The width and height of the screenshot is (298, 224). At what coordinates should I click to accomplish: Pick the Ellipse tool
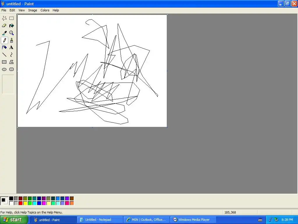click(x=4, y=69)
